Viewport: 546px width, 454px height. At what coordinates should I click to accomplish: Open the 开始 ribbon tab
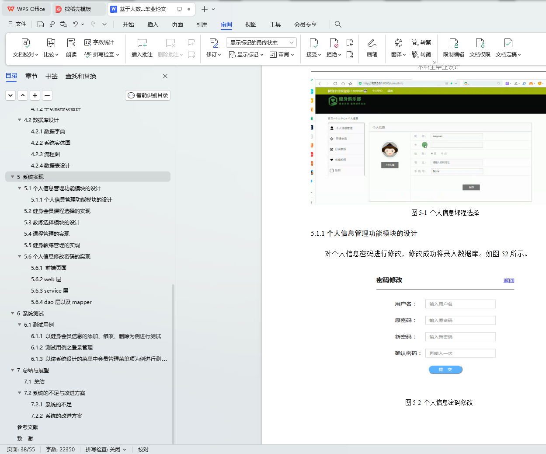(129, 24)
